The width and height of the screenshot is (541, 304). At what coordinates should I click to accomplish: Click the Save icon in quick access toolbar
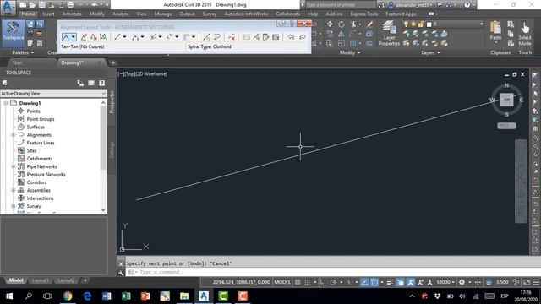[41, 5]
